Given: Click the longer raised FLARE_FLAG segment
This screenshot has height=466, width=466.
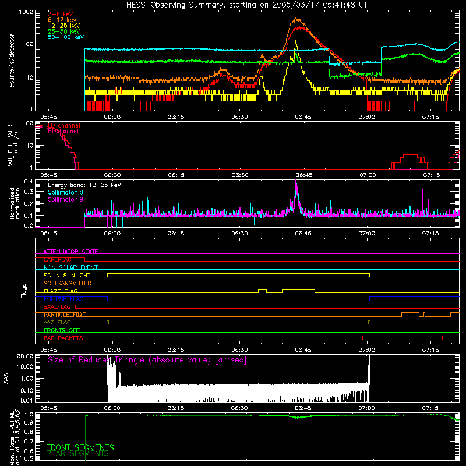Looking at the screenshot, I should click(x=298, y=289).
